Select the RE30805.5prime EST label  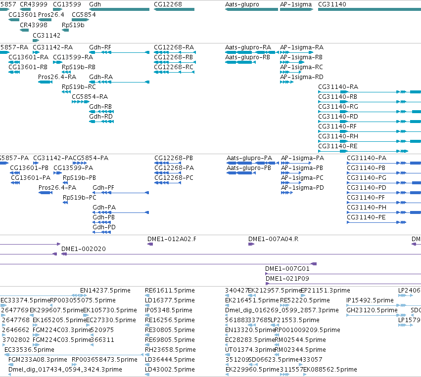click(x=170, y=330)
